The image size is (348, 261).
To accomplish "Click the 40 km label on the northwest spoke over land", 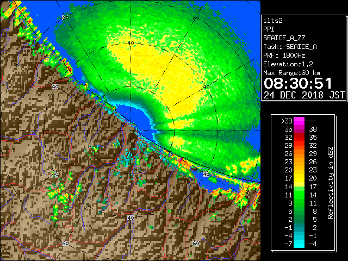I will [55, 87].
